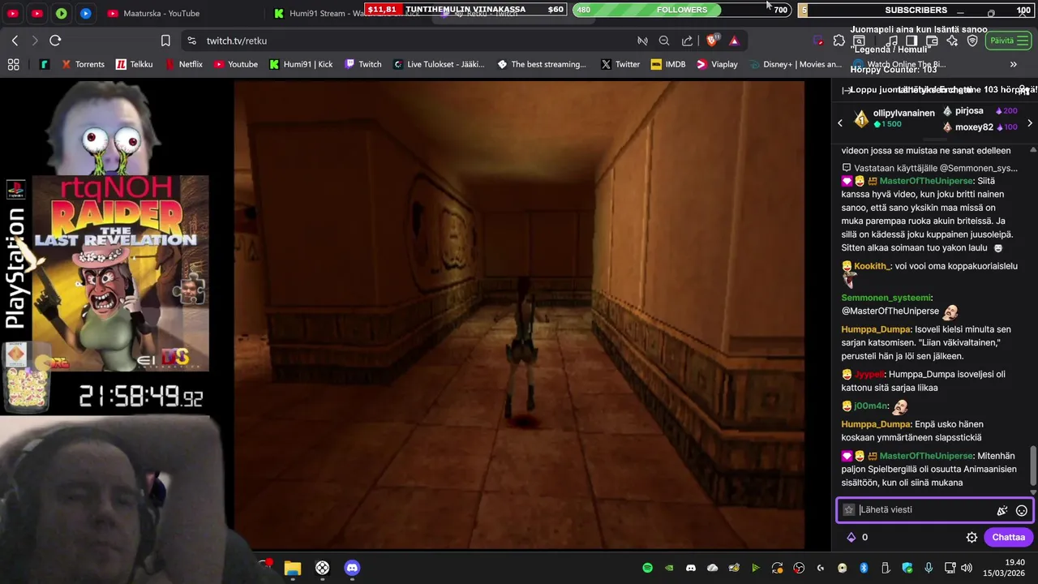
Task: Open the Telkku bookmark
Action: (x=134, y=64)
